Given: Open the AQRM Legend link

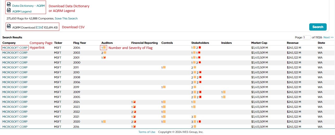Looking at the screenshot, I should tap(22, 11).
